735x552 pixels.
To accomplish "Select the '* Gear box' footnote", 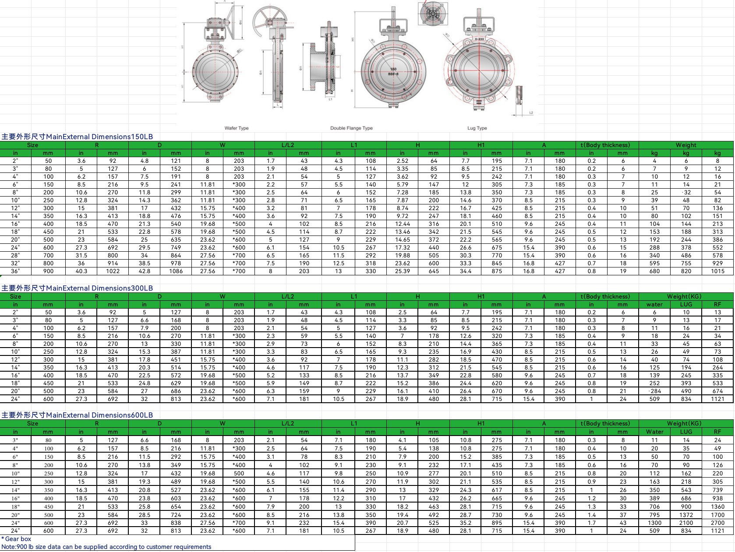I will point(16,539).
